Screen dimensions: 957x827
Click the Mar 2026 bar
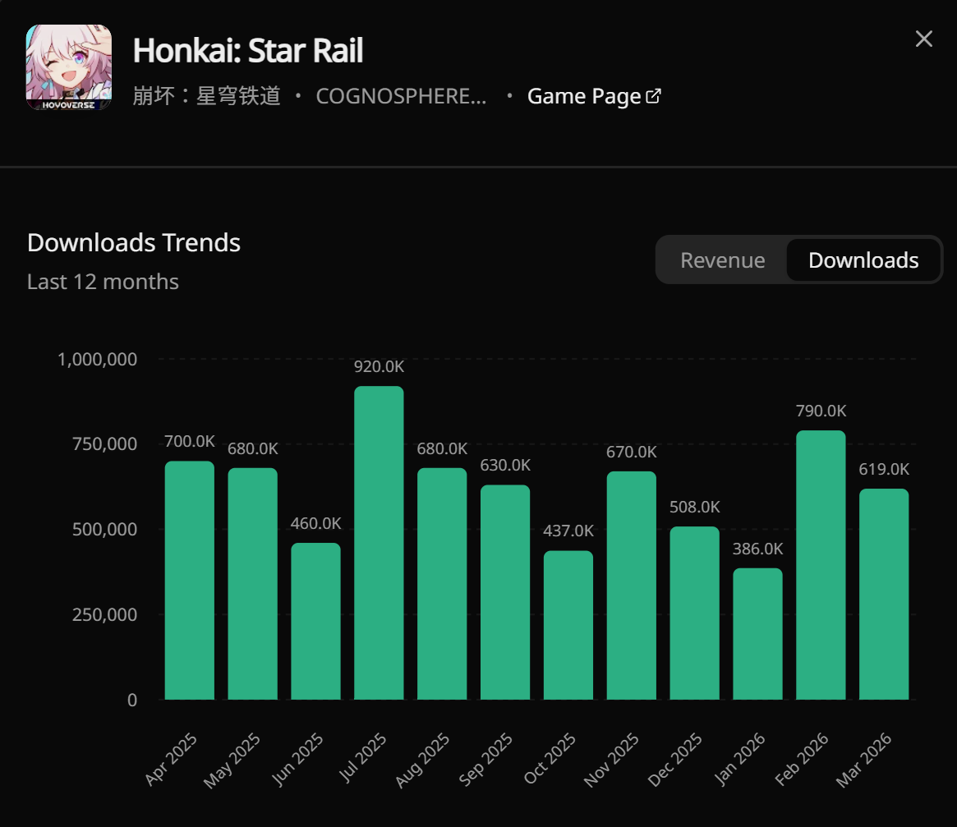coord(884,595)
